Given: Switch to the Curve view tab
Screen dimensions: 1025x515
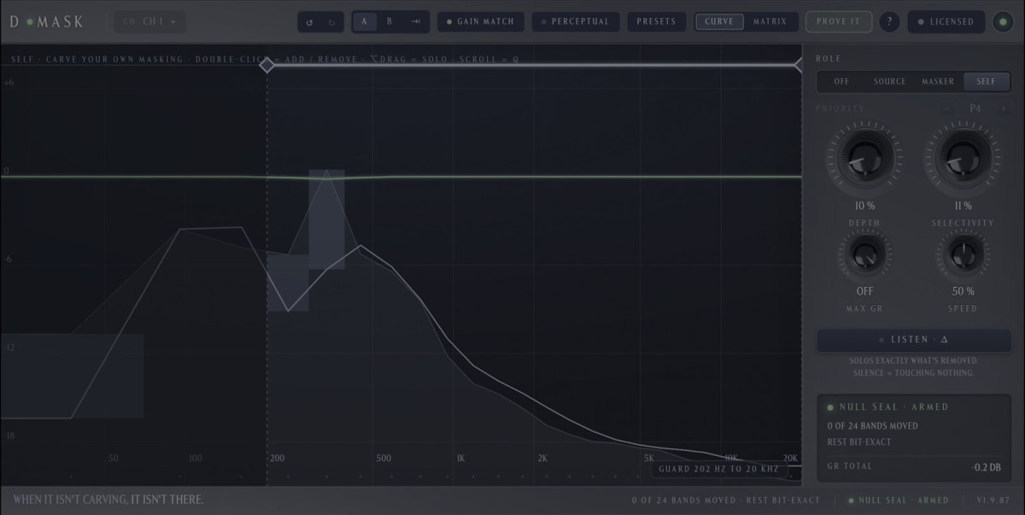Looking at the screenshot, I should (719, 21).
